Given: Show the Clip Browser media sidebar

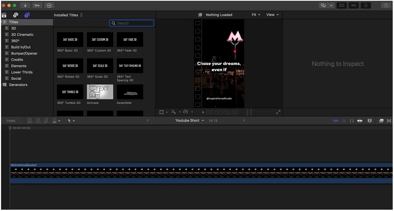Looking at the screenshot, I should click(x=4, y=15).
